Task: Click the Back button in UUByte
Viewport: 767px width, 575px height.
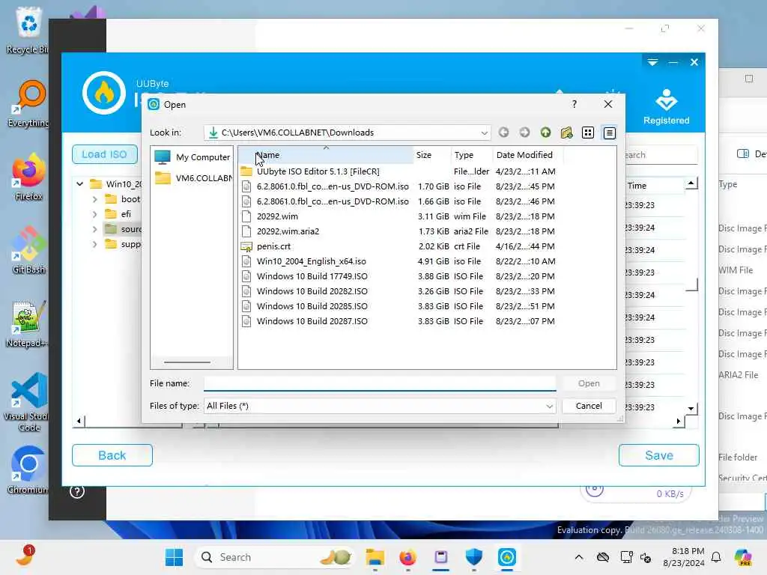Action: click(x=112, y=455)
